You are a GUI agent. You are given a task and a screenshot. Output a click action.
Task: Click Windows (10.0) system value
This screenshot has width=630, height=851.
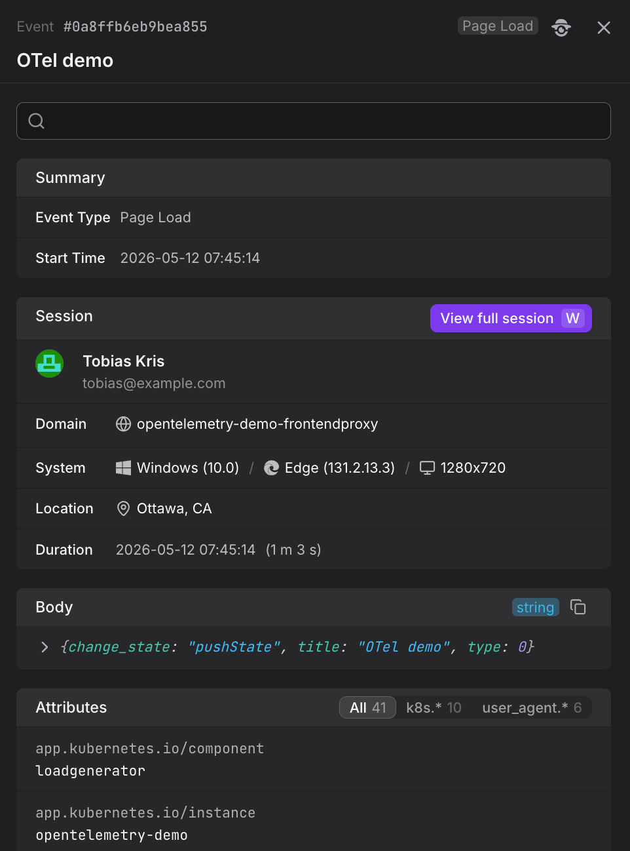pyautogui.click(x=188, y=467)
